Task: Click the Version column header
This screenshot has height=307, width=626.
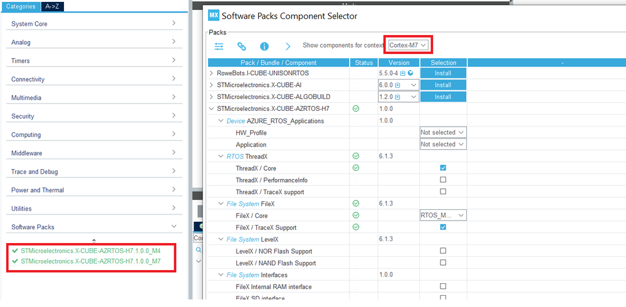Action: click(399, 63)
